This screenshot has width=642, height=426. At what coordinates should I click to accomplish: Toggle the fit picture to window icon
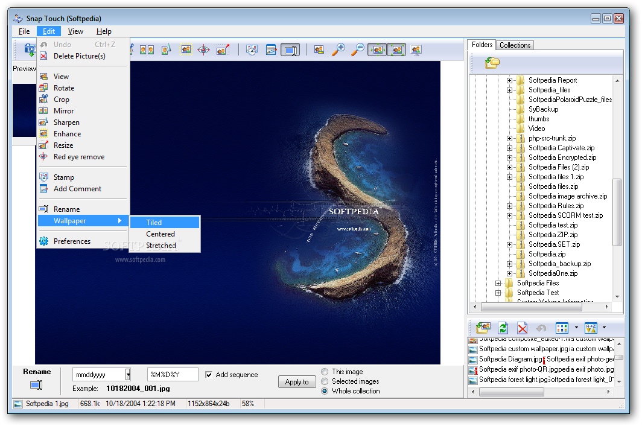click(377, 50)
